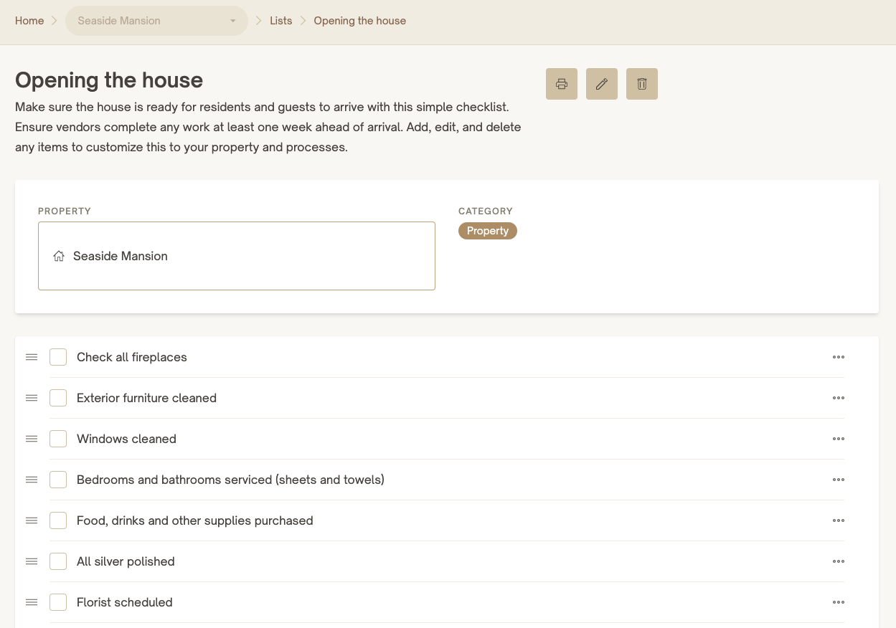Viewport: 896px width, 628px height.
Task: Go to Home in breadcrumb
Action: [x=29, y=21]
